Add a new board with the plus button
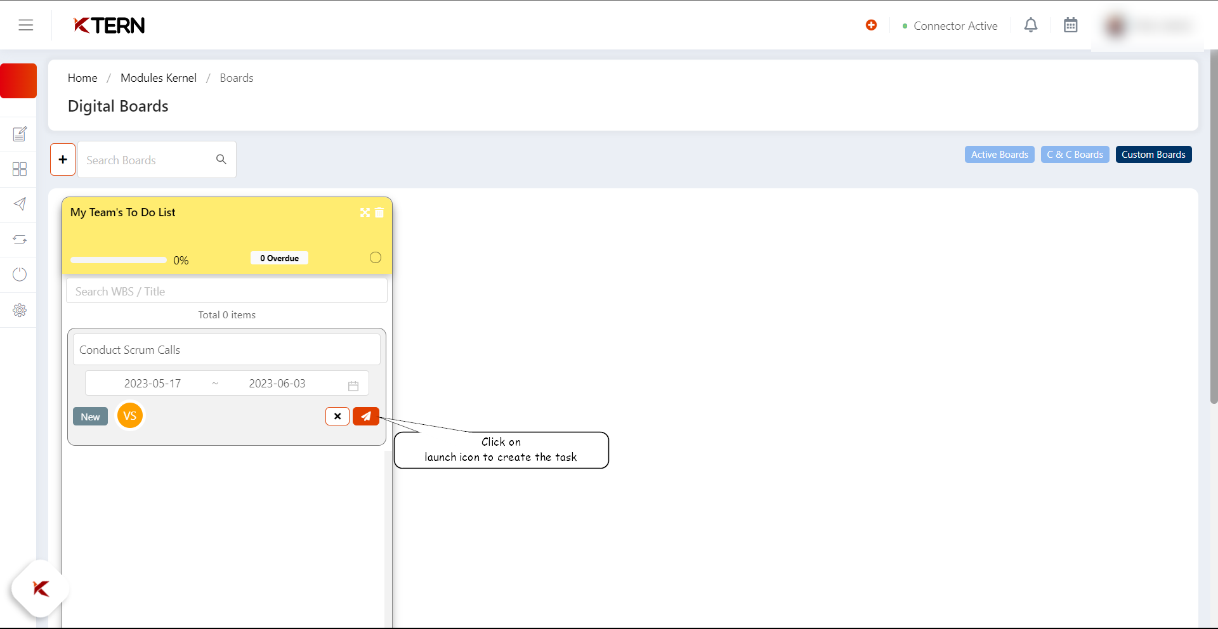This screenshot has width=1218, height=629. [x=63, y=159]
